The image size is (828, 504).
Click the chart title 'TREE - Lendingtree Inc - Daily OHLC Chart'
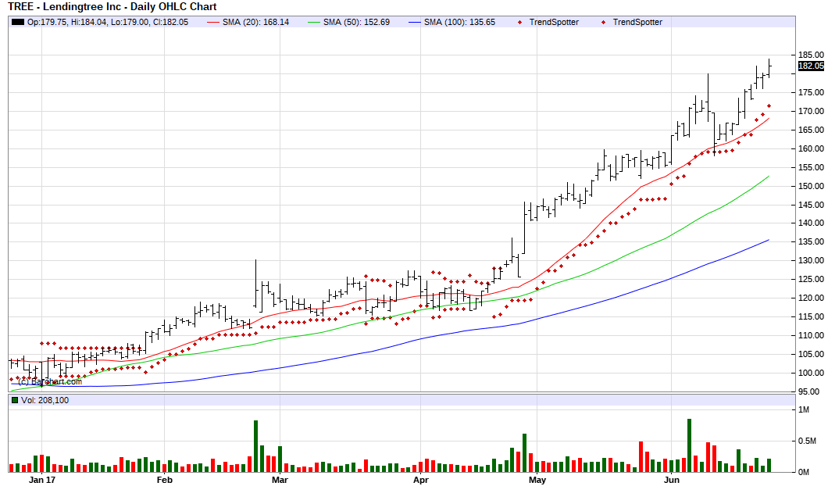tap(112, 7)
